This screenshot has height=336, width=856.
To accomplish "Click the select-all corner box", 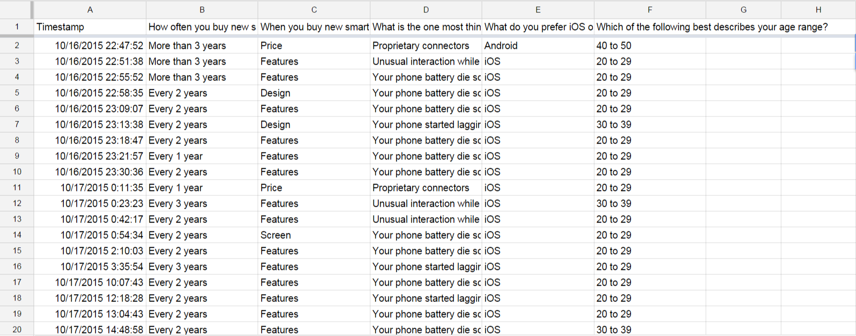I will [16, 9].
